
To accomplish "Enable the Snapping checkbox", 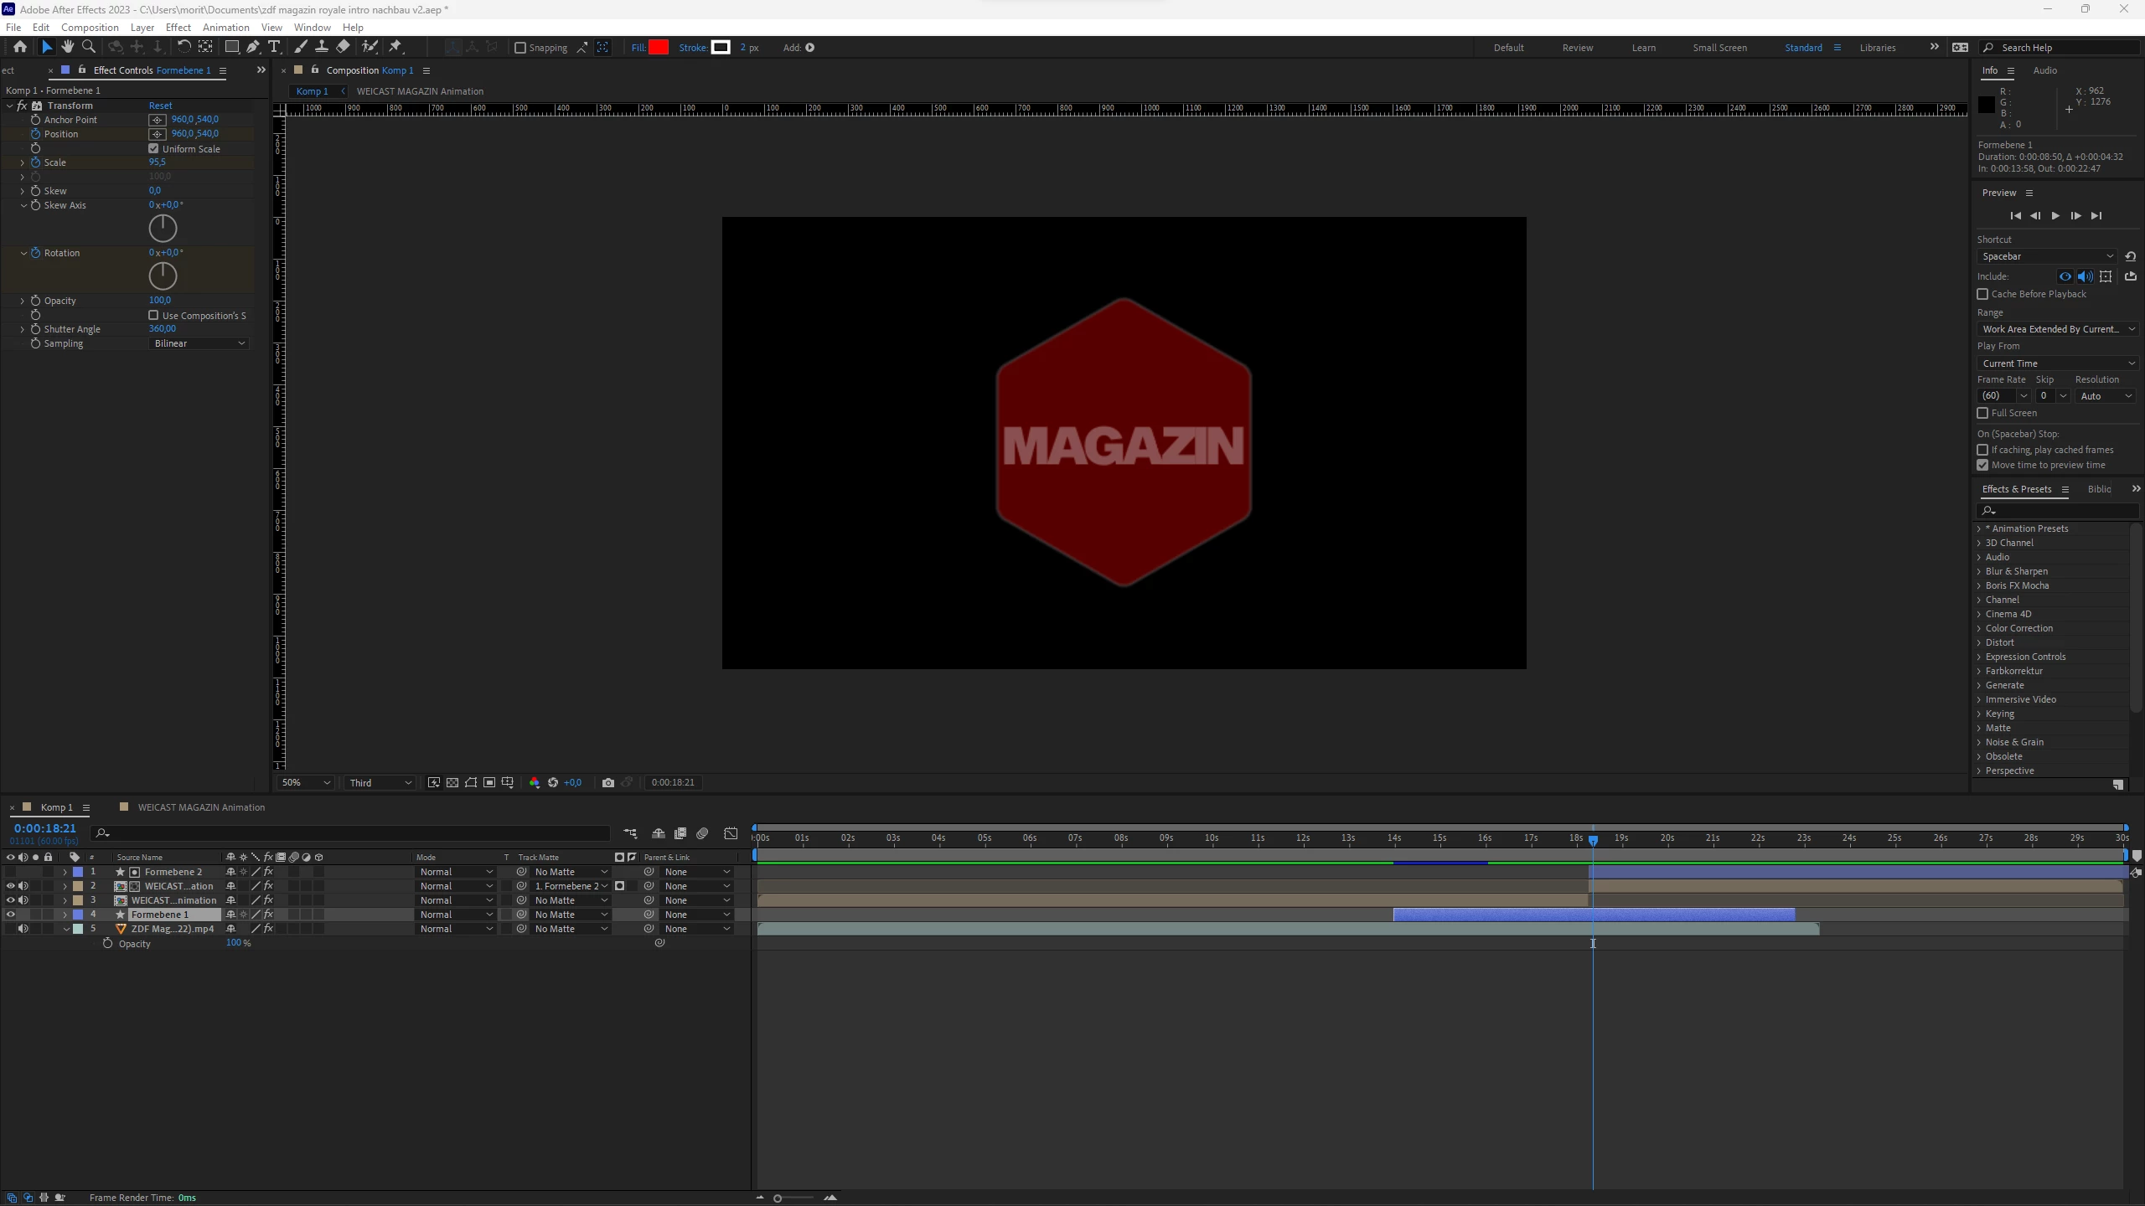I will pos(520,48).
